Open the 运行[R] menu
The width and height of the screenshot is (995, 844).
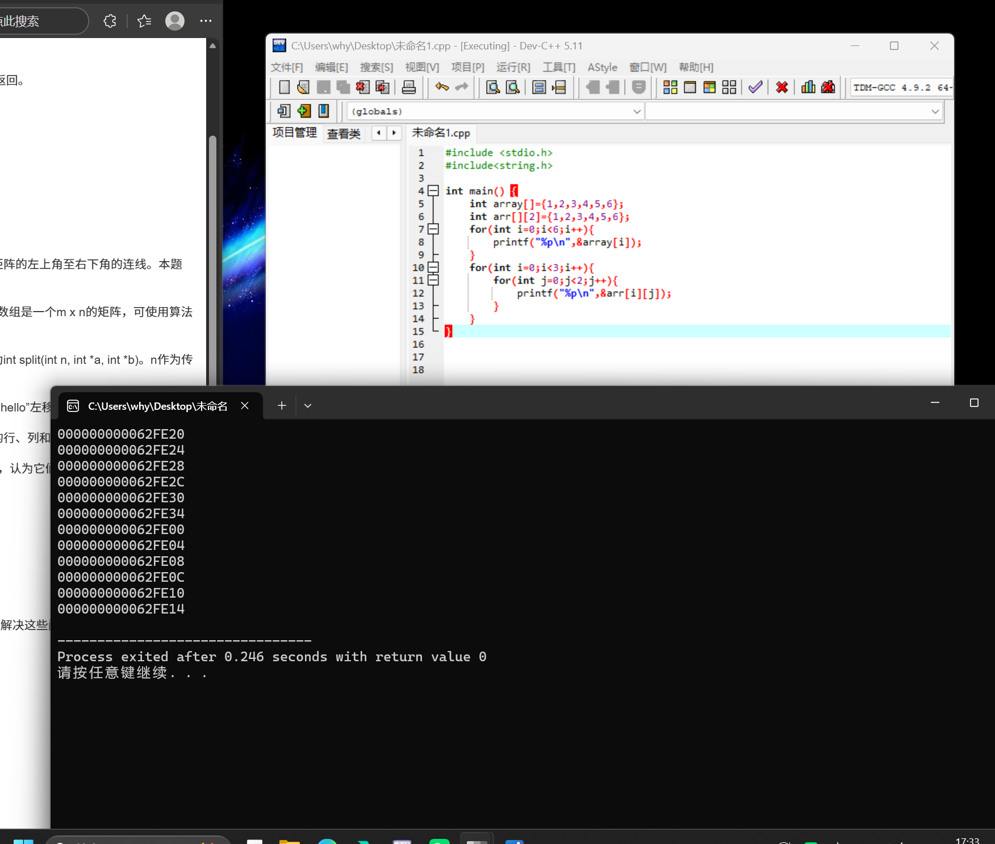[513, 68]
